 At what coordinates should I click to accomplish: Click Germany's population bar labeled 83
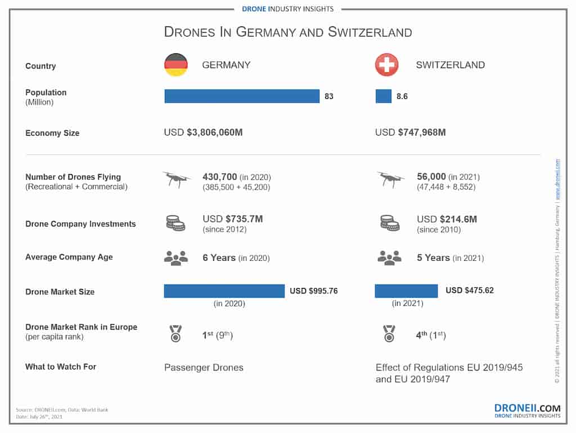click(x=242, y=96)
